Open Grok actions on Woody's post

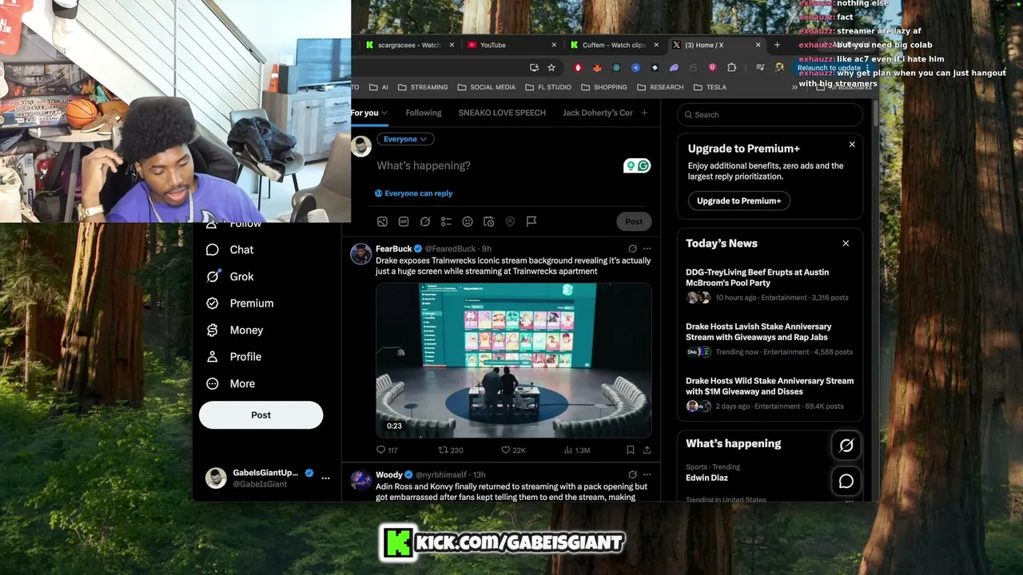tap(632, 475)
